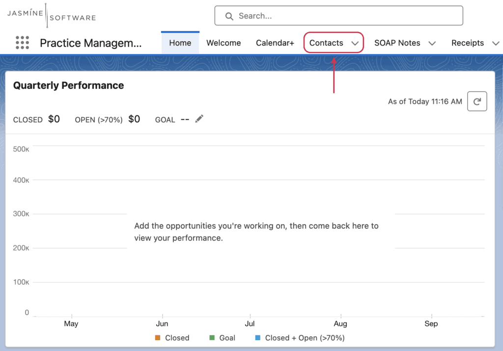This screenshot has width=503, height=351.
Task: Click the Quarterly Performance heading
Action: [x=68, y=85]
